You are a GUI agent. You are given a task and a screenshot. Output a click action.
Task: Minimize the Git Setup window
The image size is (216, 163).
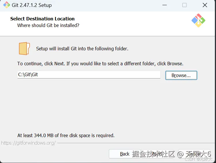[x=165, y=5]
